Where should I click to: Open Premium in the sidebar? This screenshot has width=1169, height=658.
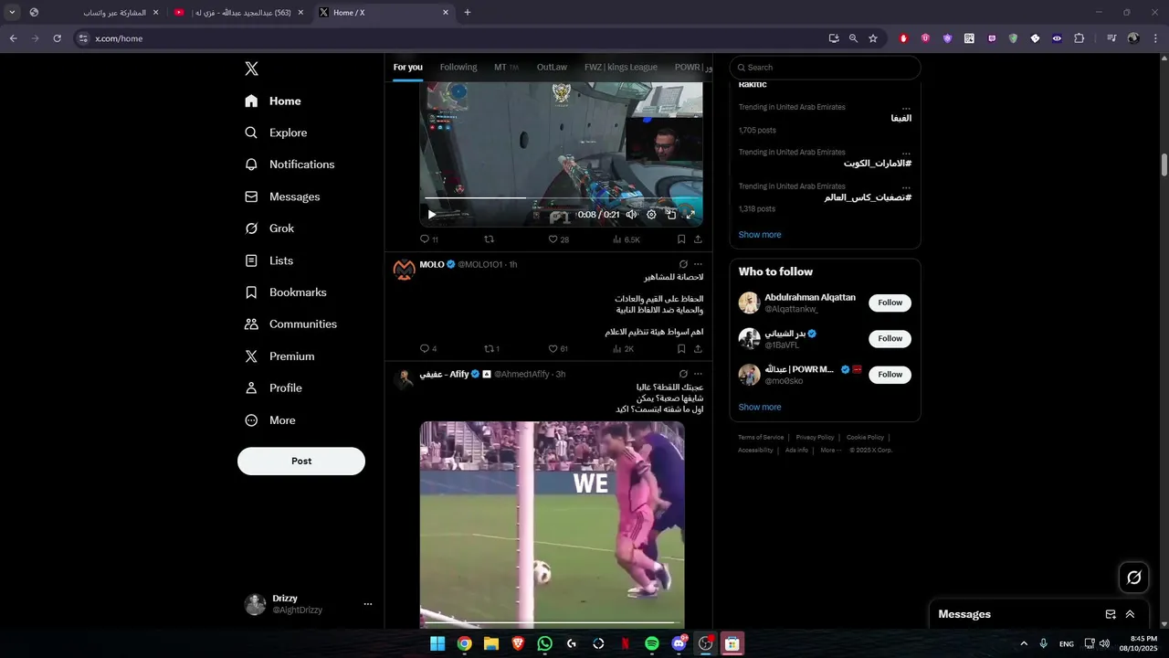click(279, 356)
